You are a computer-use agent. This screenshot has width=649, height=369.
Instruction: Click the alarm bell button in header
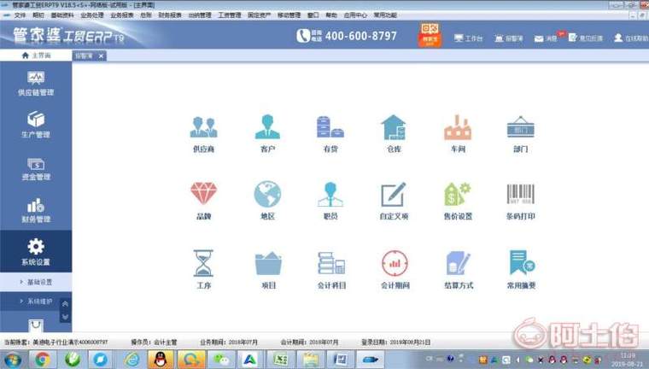(x=509, y=38)
